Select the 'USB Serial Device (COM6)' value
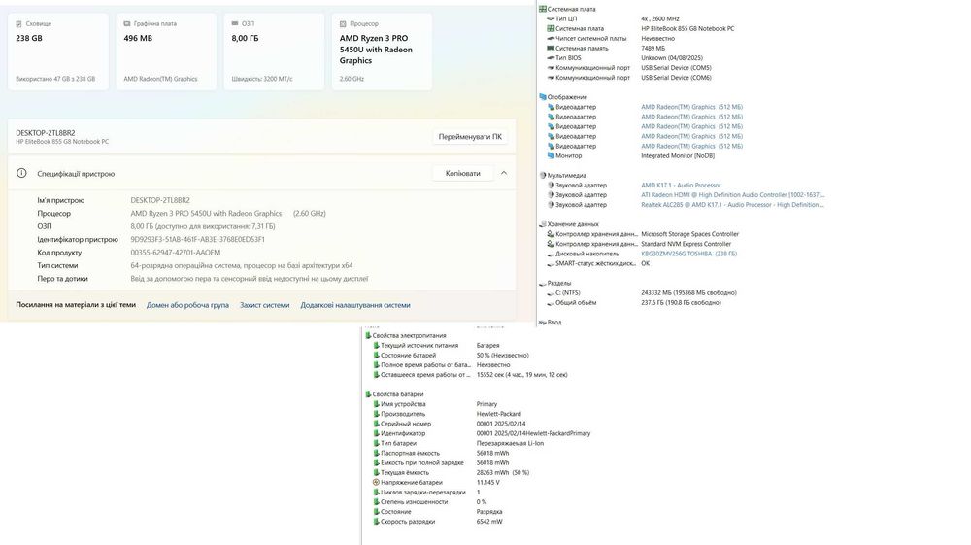This screenshot has width=971, height=545. tap(676, 78)
